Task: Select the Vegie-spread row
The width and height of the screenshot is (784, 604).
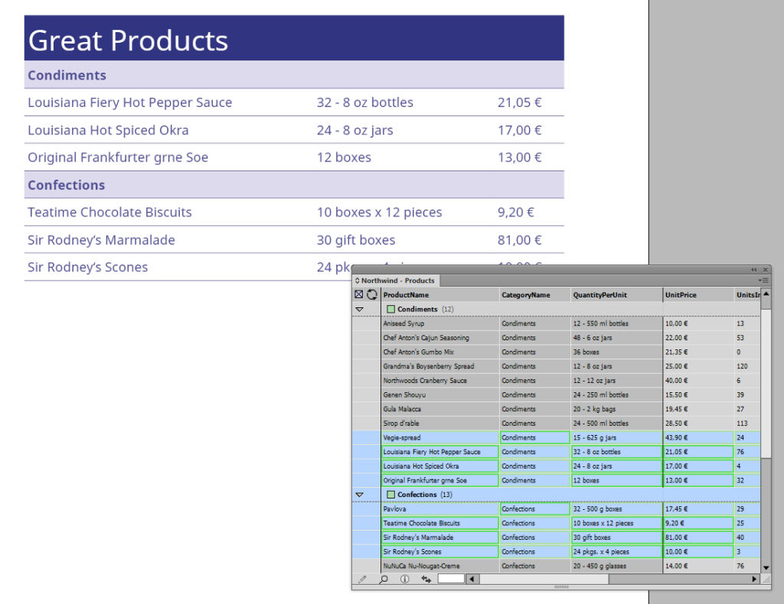Action: pos(556,437)
